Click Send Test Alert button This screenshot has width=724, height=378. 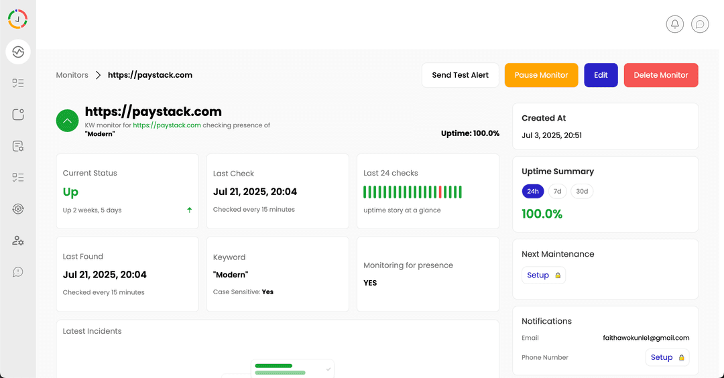pos(461,75)
